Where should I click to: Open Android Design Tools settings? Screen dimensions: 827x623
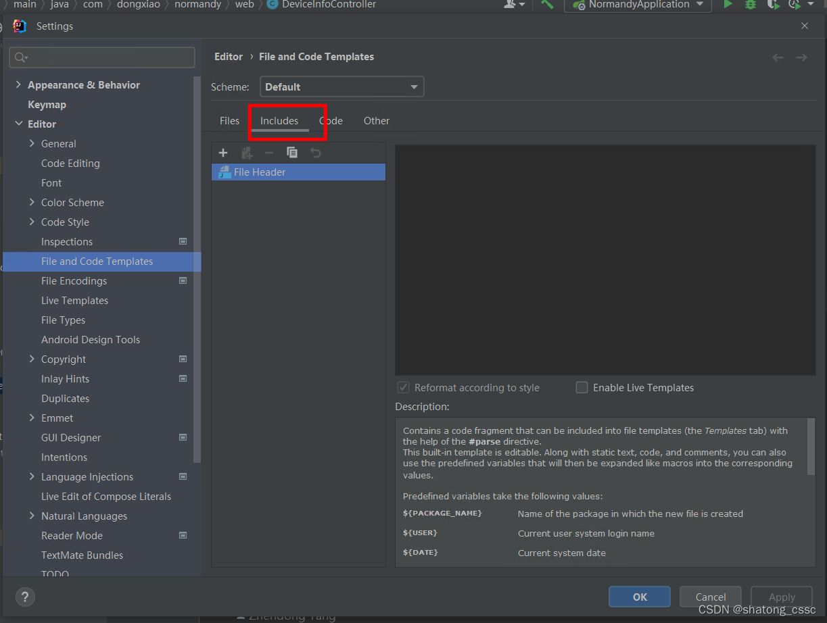click(x=91, y=339)
